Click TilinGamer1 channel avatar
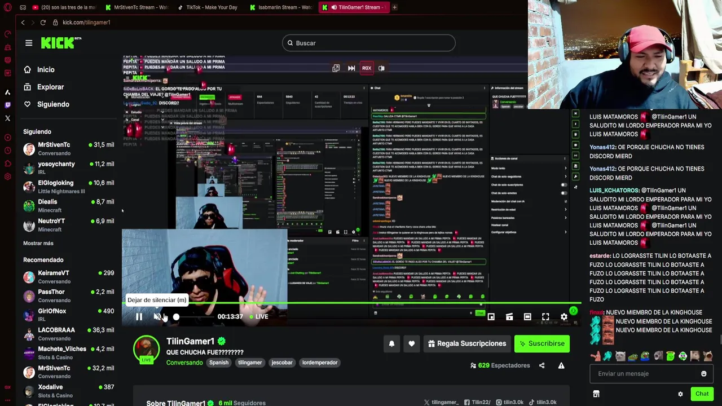Viewport: 722px width, 406px height. (146, 348)
